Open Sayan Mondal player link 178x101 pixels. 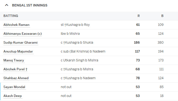(x=14, y=87)
